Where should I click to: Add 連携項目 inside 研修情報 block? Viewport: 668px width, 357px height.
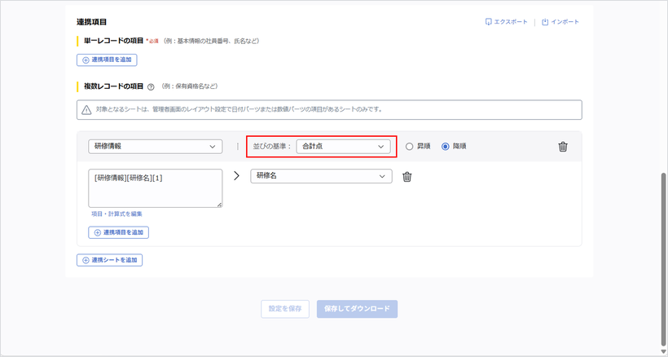click(x=118, y=232)
